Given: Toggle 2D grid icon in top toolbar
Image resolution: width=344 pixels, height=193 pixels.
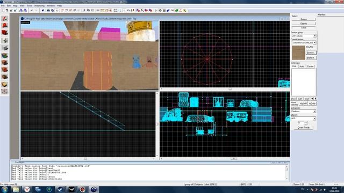Looking at the screenshot, I should click(3, 10).
